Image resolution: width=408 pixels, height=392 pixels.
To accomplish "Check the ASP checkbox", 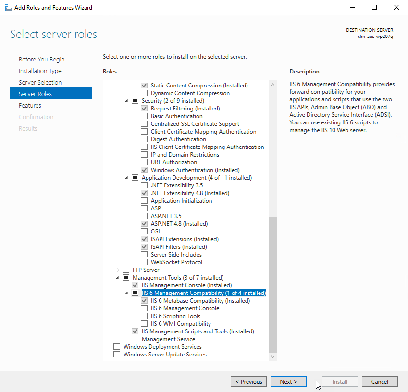I will (x=144, y=208).
